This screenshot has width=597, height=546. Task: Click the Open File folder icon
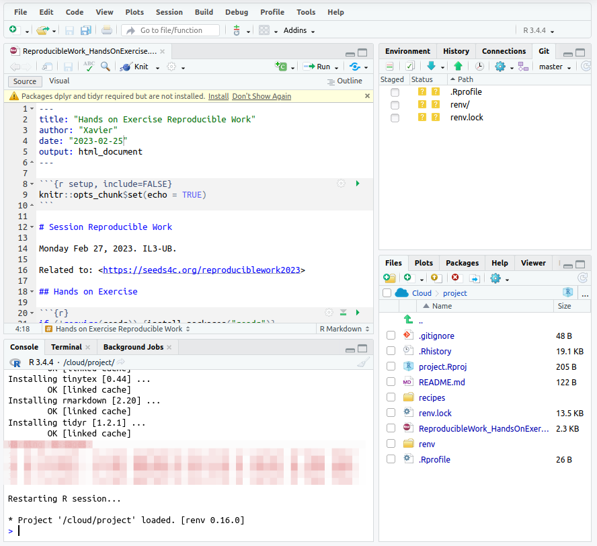(x=42, y=30)
